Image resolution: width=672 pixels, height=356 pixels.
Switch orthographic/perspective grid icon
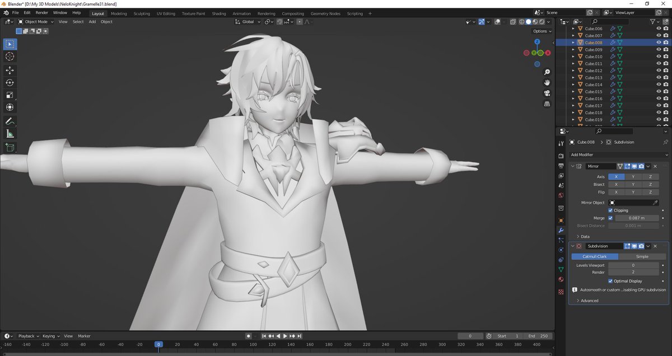547,104
